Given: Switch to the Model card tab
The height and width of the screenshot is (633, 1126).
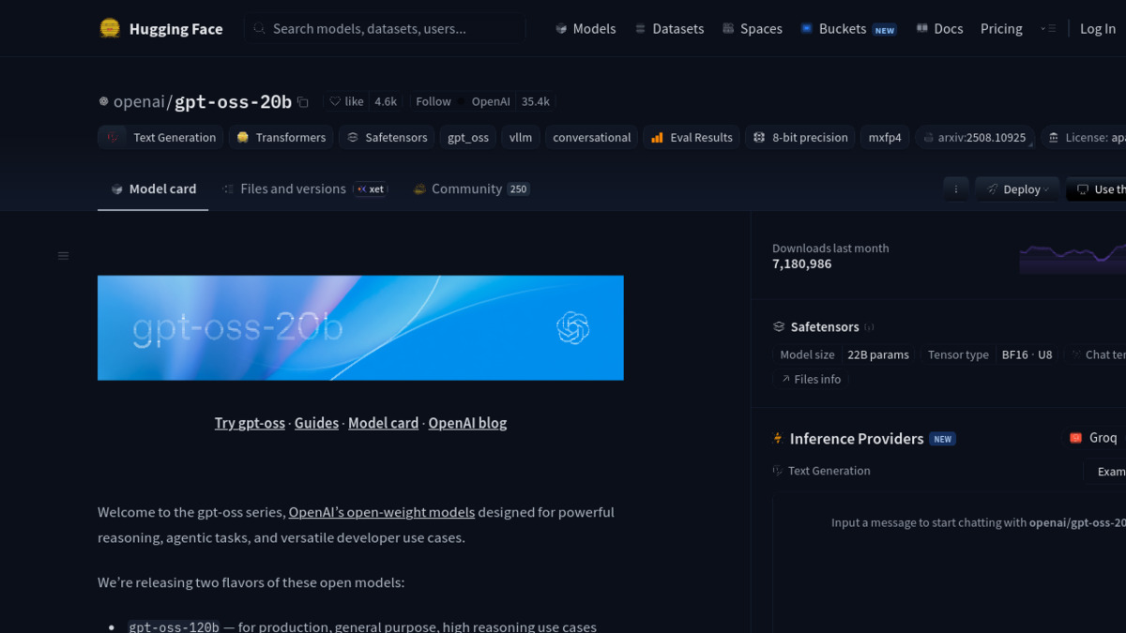Looking at the screenshot, I should 153,188.
